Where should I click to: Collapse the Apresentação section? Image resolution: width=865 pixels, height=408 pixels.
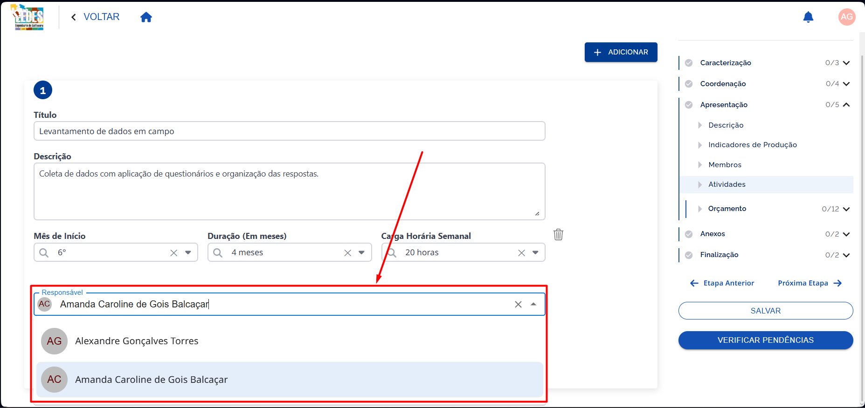pos(846,105)
